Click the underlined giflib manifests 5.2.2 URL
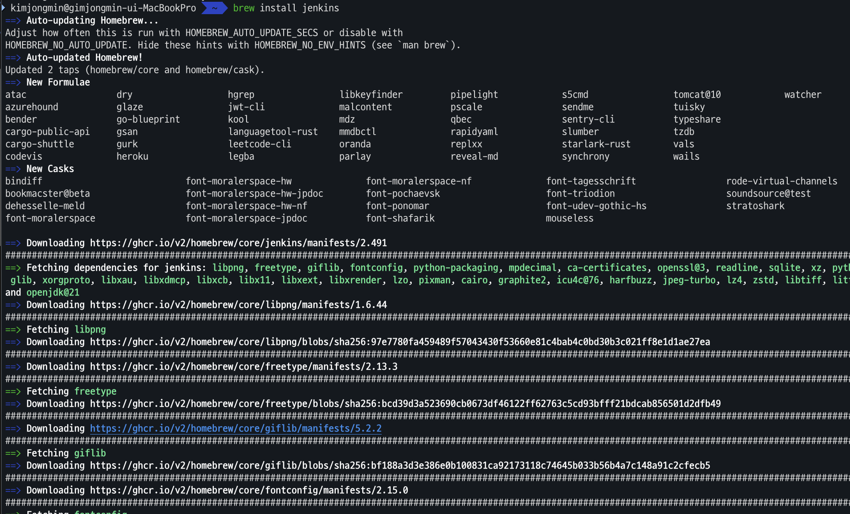 point(235,428)
